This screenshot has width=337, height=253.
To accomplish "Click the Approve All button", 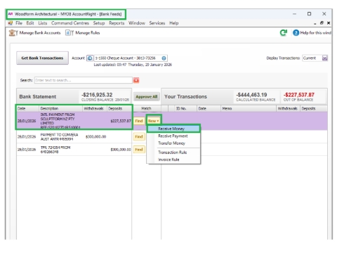I will pos(147,96).
